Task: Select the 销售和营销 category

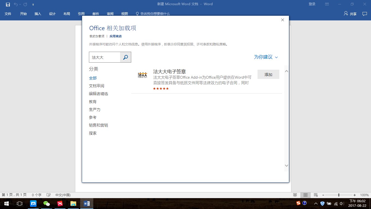Action: coord(98,125)
